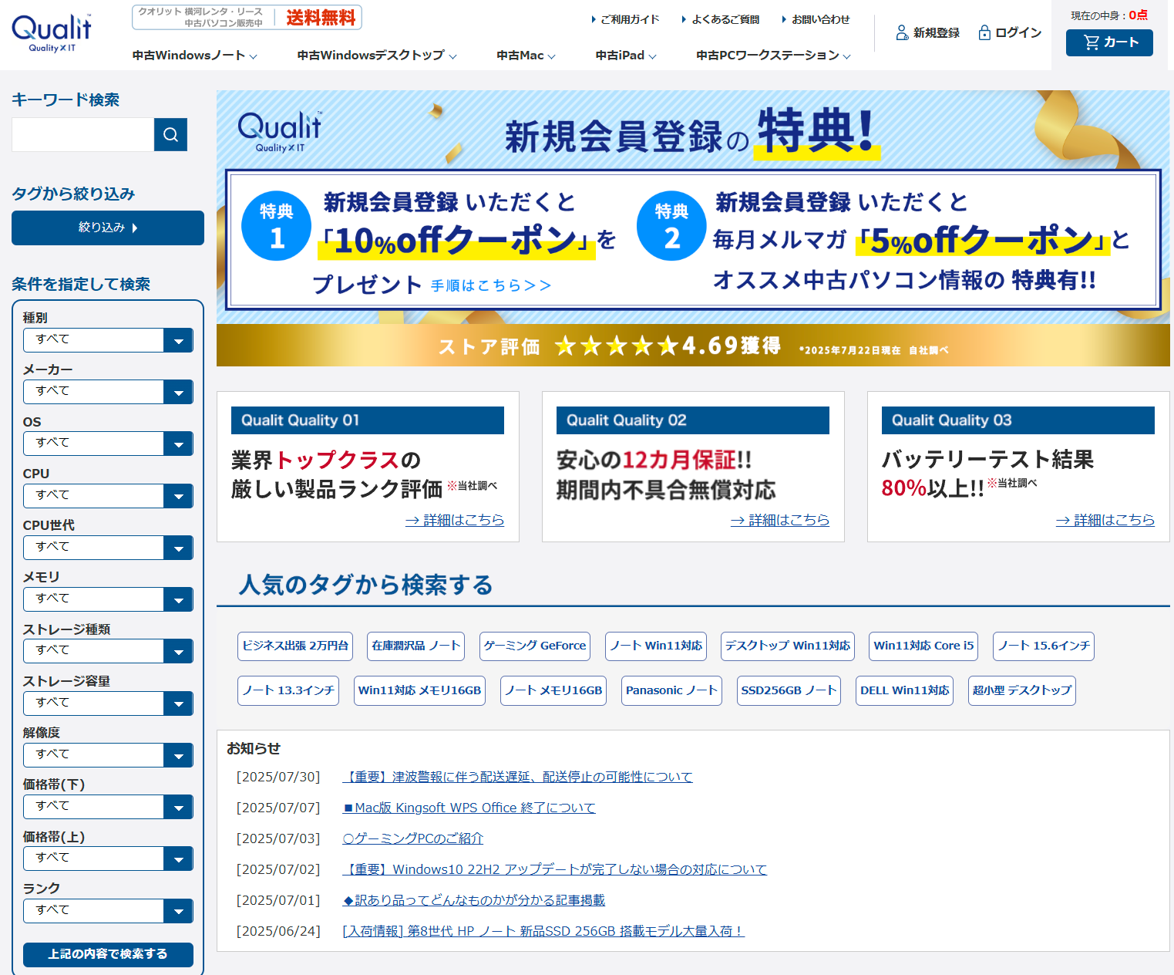
Task: Click the 新規登録 person icon
Action: pyautogui.click(x=902, y=32)
